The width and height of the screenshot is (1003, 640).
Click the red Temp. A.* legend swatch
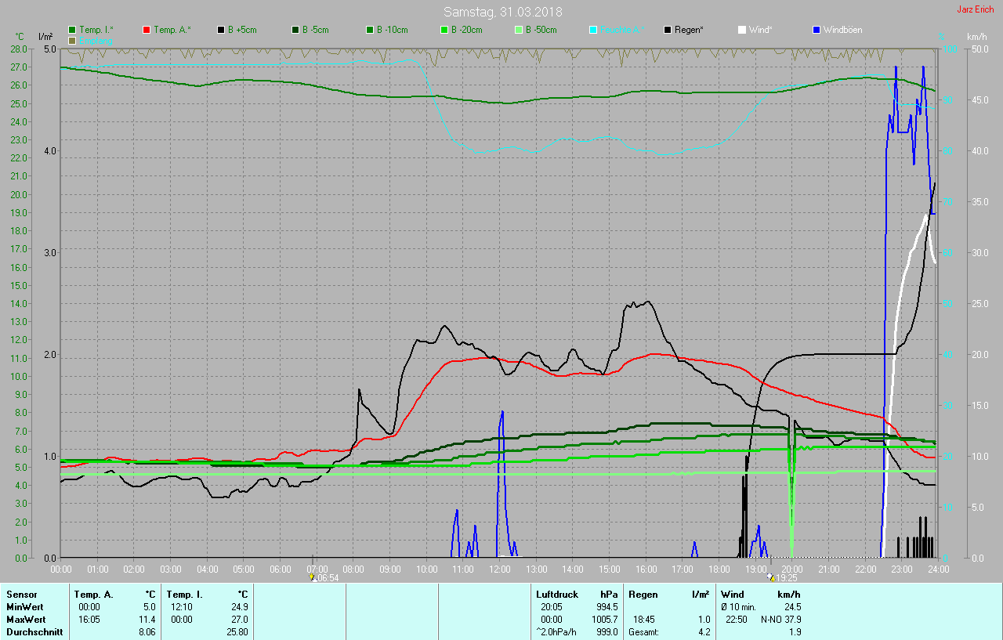tap(147, 30)
